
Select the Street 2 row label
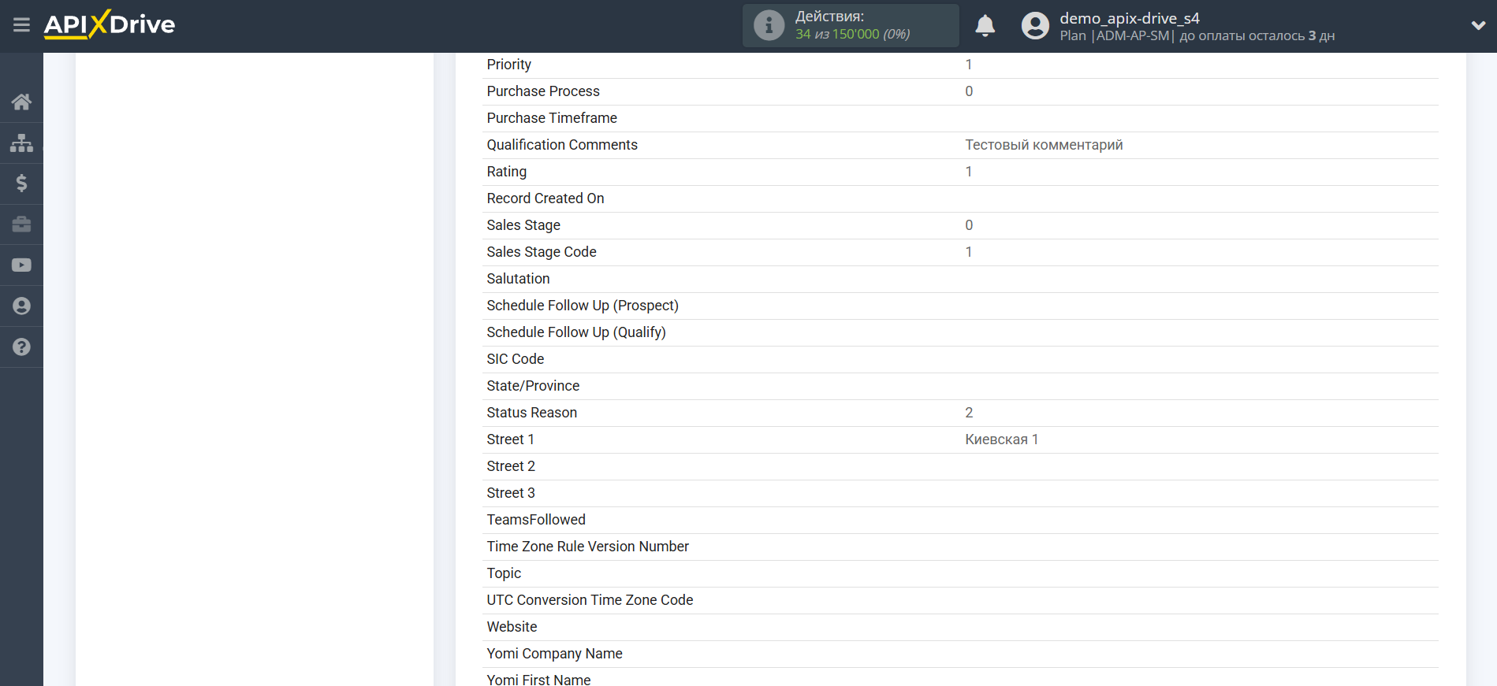510,466
